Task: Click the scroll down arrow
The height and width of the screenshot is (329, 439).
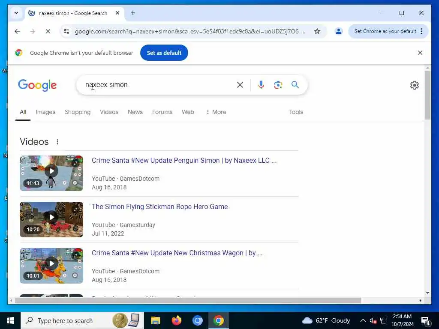Action: [x=427, y=293]
